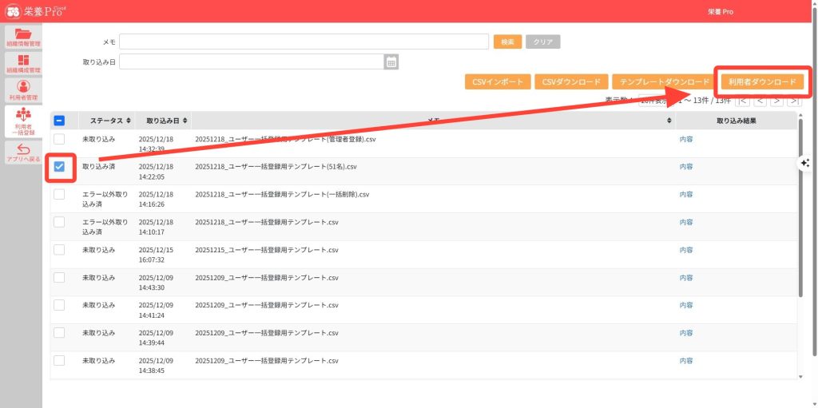
Task: Open the calendar picker for 取り込み日
Action: (x=391, y=62)
